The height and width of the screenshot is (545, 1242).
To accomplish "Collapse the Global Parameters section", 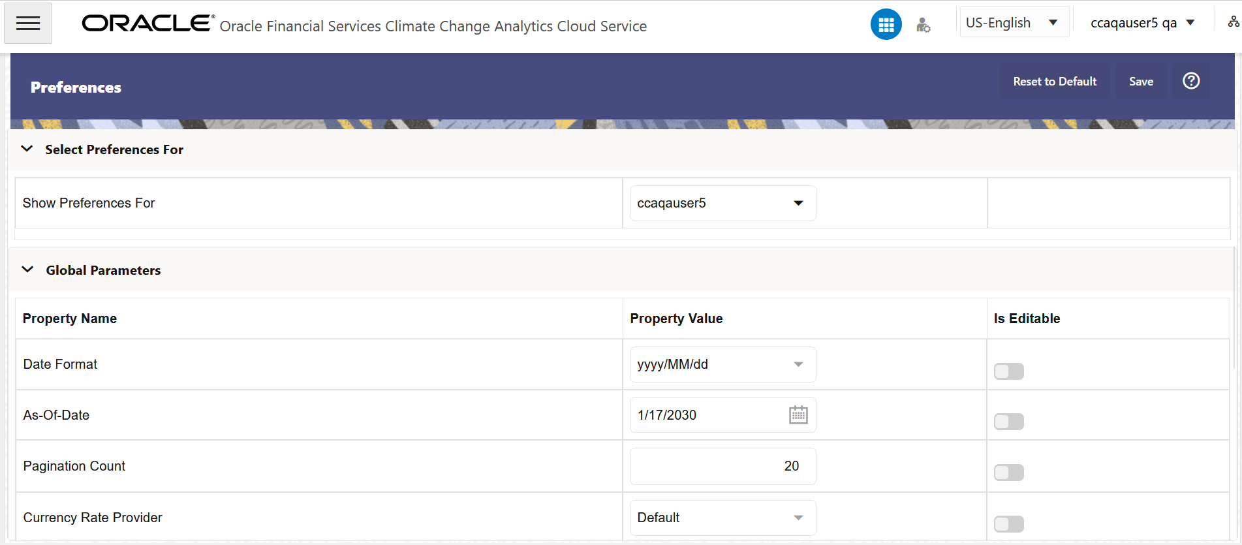I will click(x=27, y=270).
